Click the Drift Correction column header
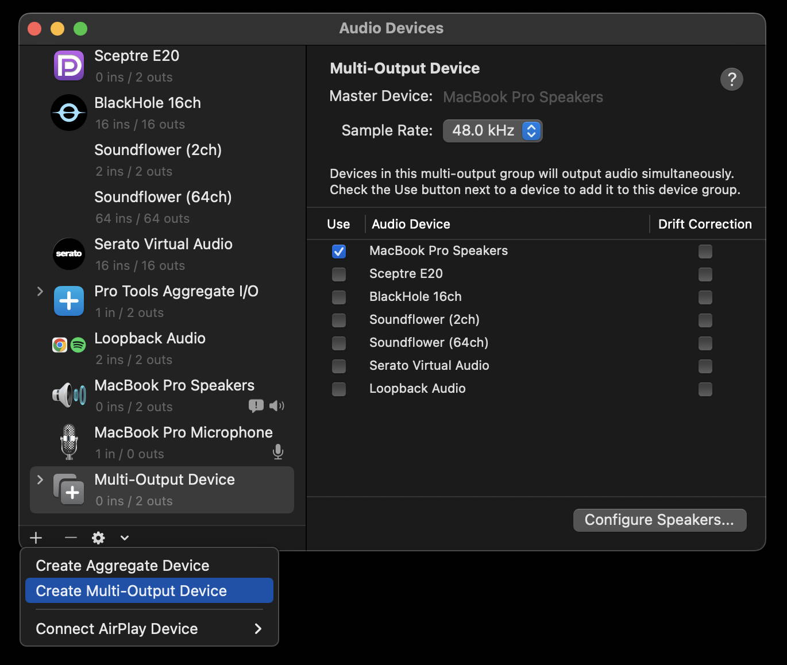The height and width of the screenshot is (665, 787). [x=705, y=224]
